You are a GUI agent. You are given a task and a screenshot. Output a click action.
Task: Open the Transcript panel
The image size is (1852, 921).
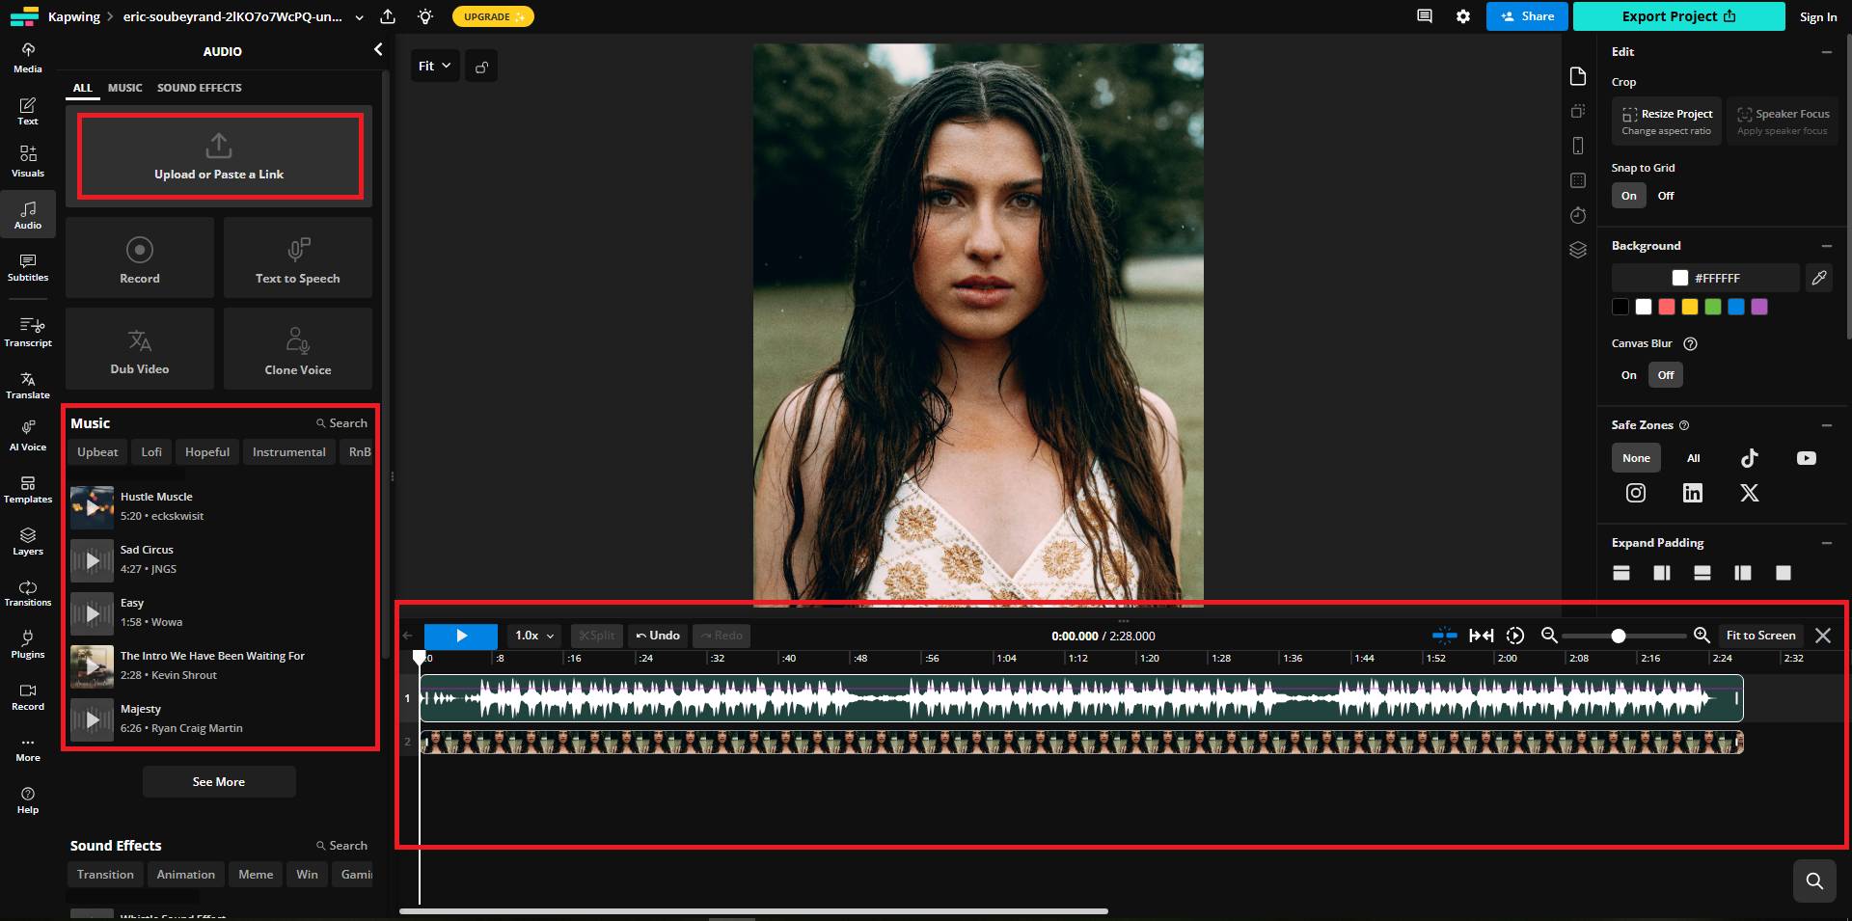tap(28, 332)
